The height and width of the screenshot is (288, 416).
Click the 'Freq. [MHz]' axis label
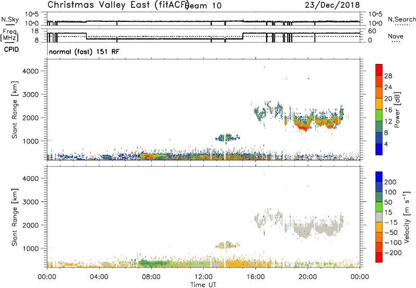pos(9,35)
